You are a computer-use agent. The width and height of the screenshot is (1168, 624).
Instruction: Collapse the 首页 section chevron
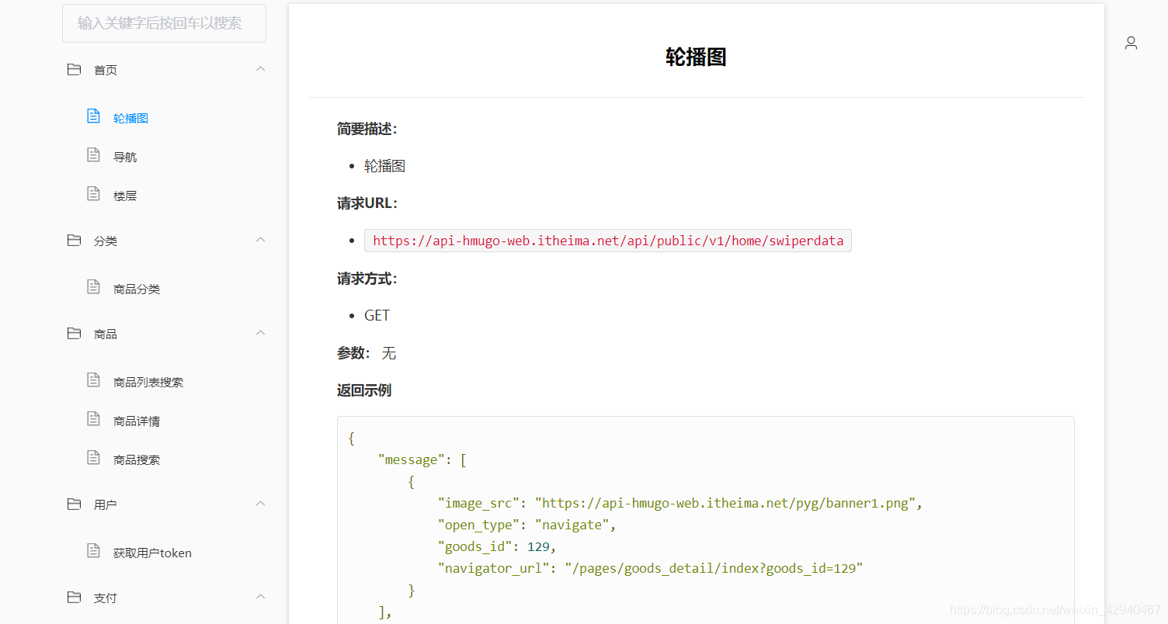point(261,69)
